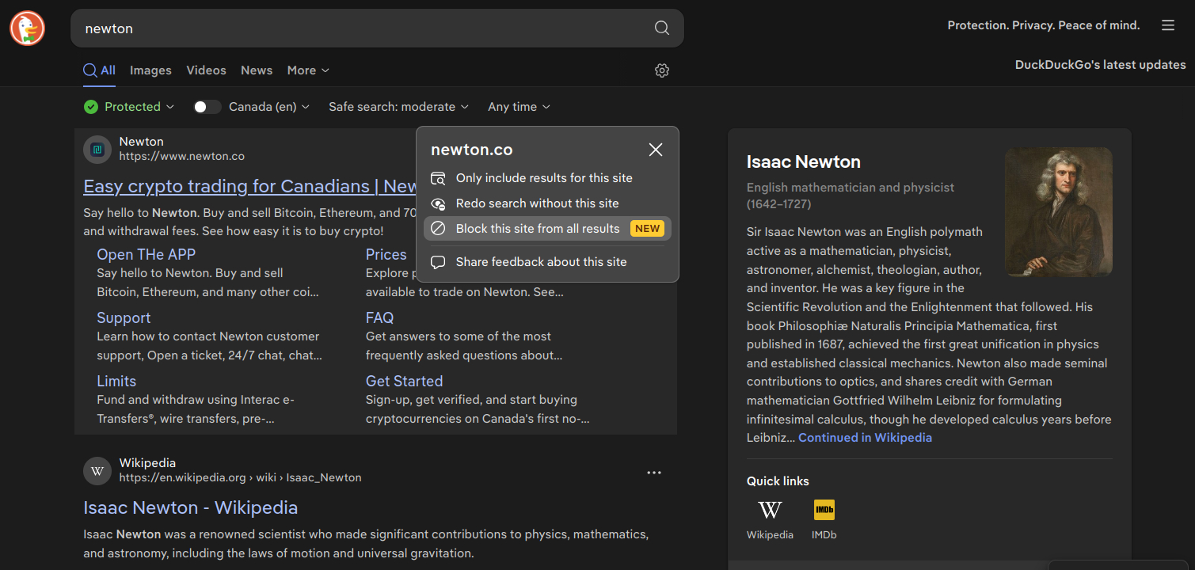1195x570 pixels.
Task: Choose Redo search without this site
Action: tap(537, 203)
